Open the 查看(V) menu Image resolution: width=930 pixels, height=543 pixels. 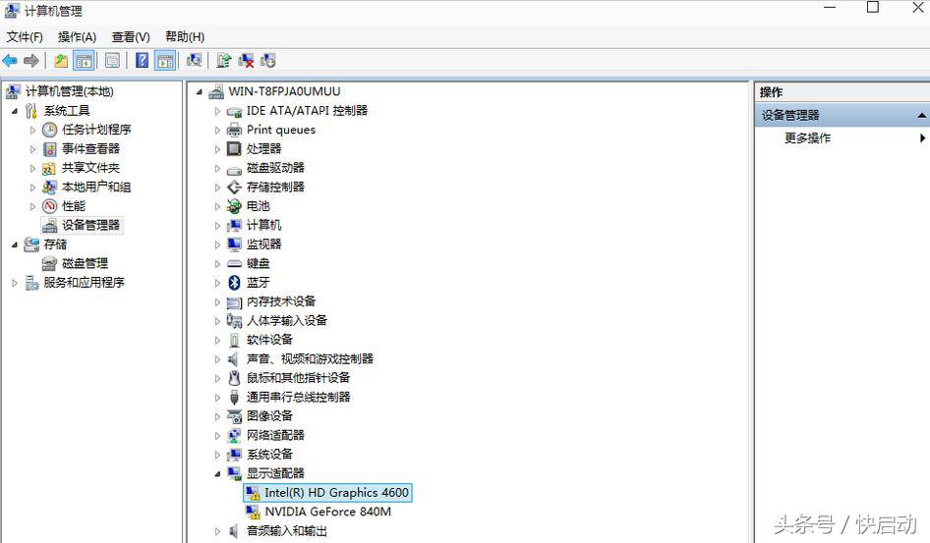point(131,36)
